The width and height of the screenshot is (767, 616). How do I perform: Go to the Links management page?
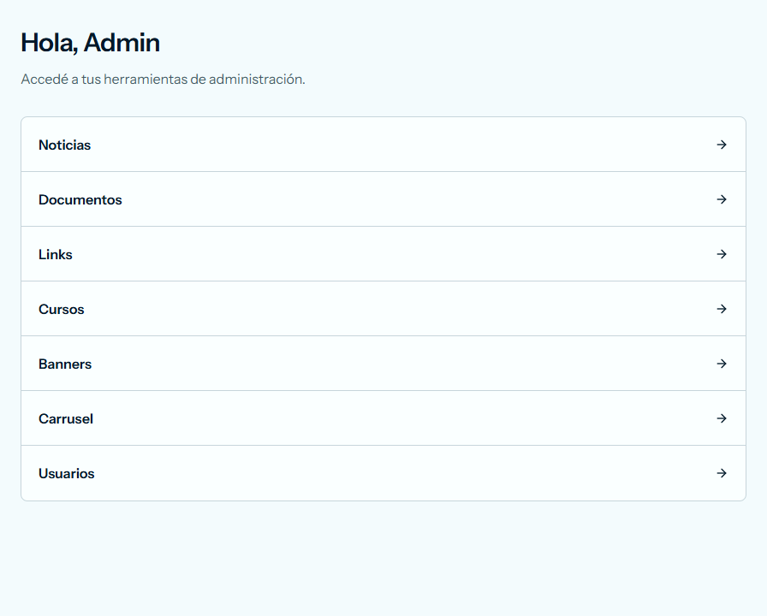(x=383, y=254)
